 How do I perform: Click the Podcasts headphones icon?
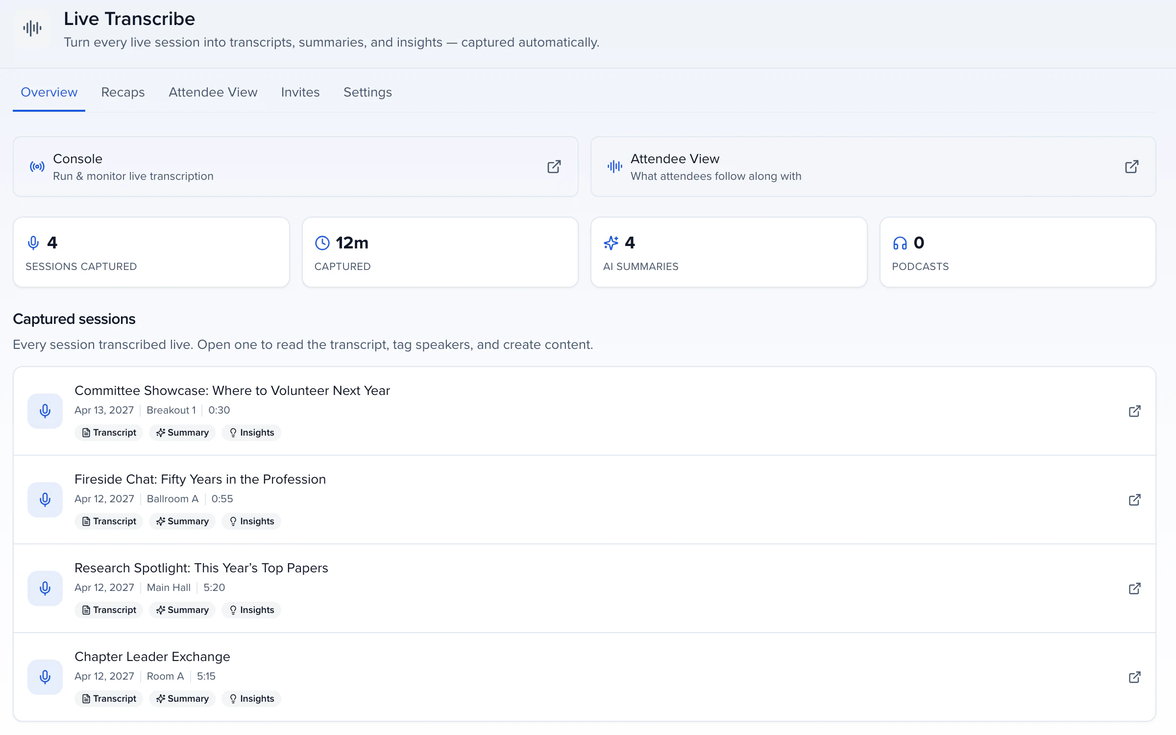900,243
